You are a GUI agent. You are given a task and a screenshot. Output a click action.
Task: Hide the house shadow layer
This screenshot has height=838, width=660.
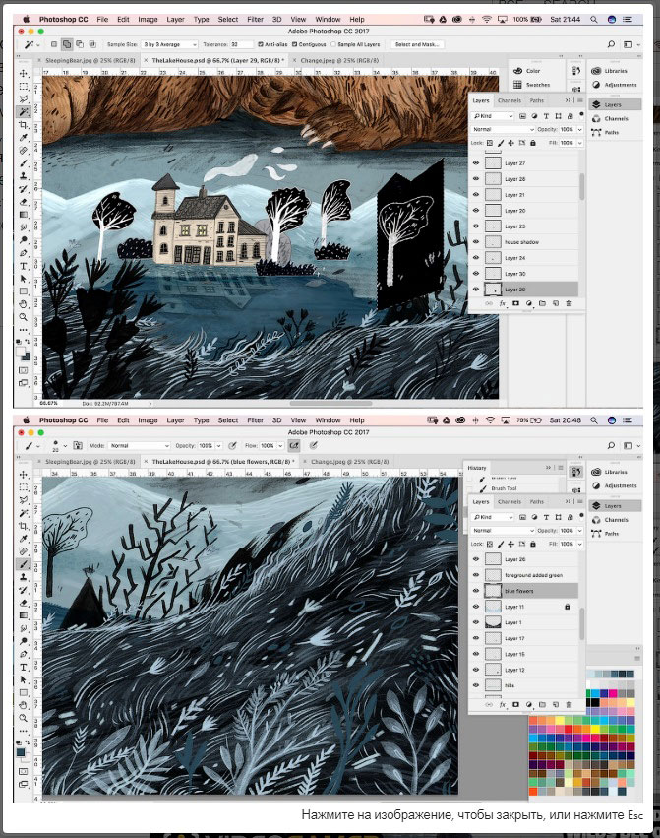[476, 242]
